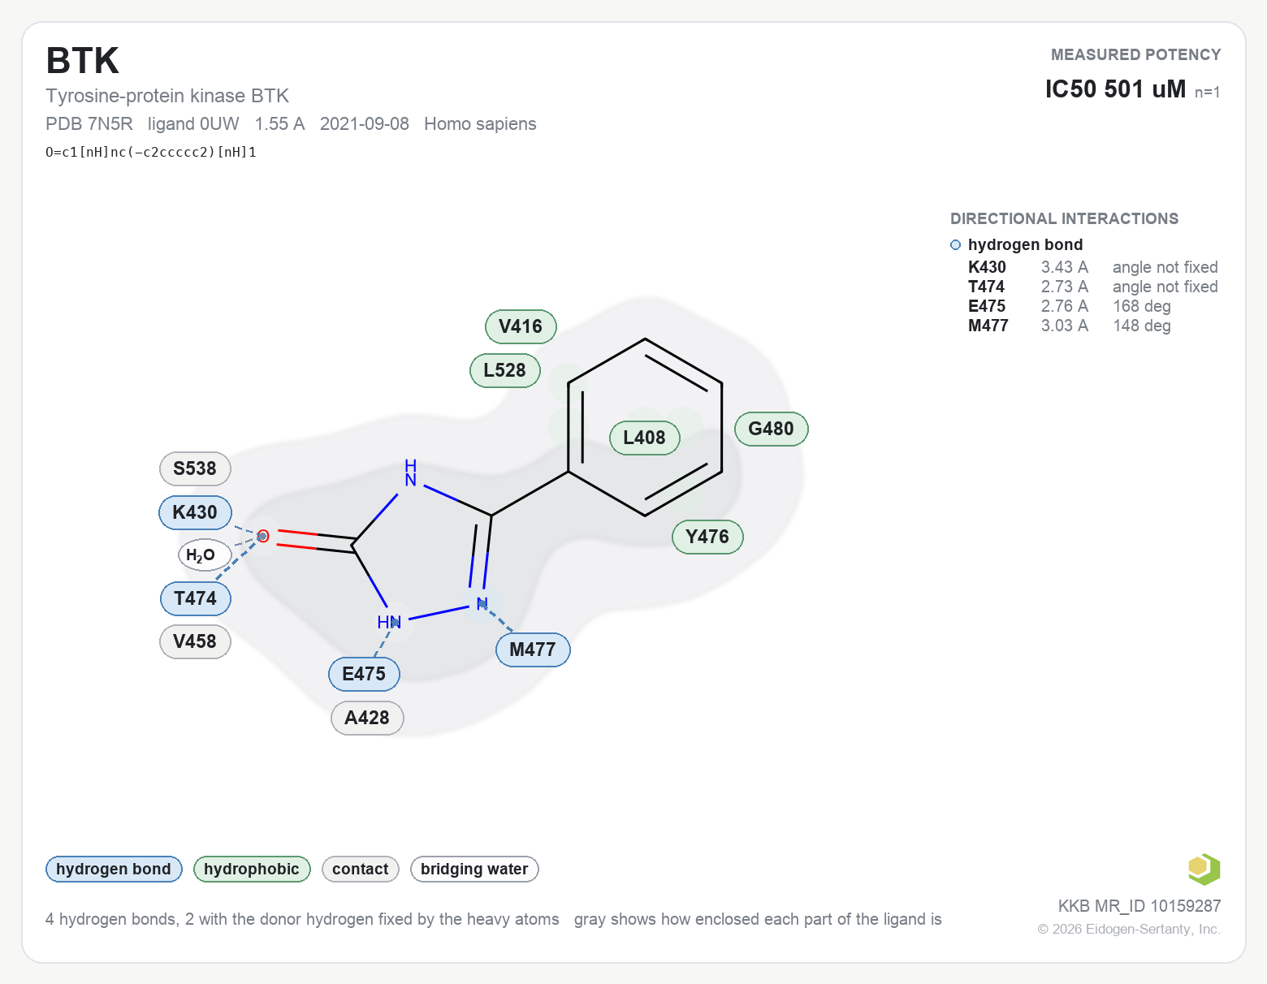Click the PDB 7N5R identifier text
This screenshot has height=984, width=1267.
[x=89, y=124]
